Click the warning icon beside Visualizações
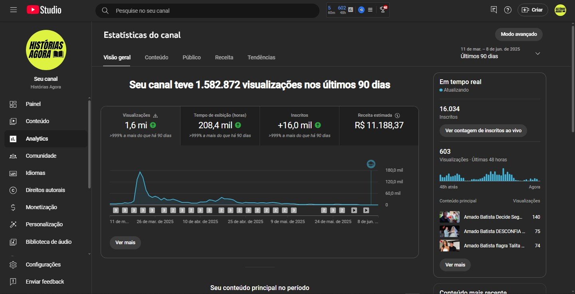575x294 pixels. coord(155,116)
